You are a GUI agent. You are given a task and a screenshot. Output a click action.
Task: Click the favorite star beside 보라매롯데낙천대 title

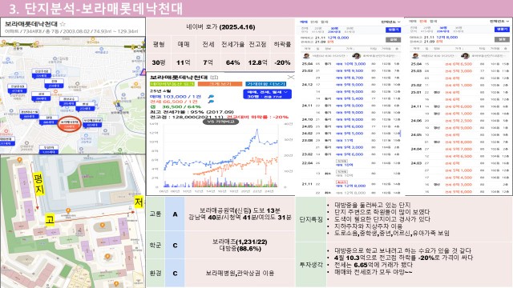[63, 24]
